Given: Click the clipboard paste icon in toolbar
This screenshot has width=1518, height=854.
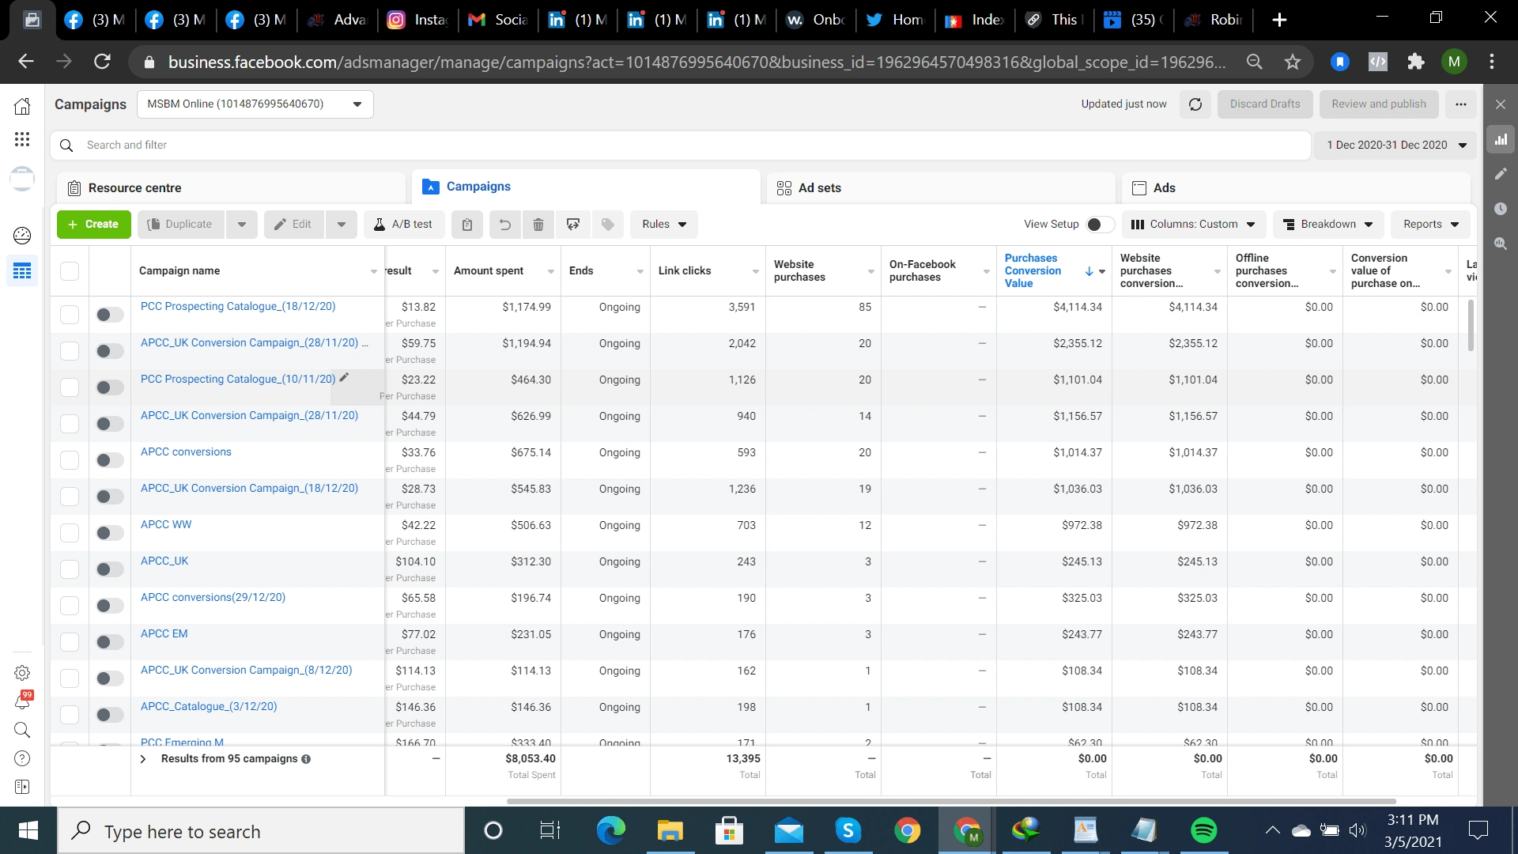Looking at the screenshot, I should [467, 225].
